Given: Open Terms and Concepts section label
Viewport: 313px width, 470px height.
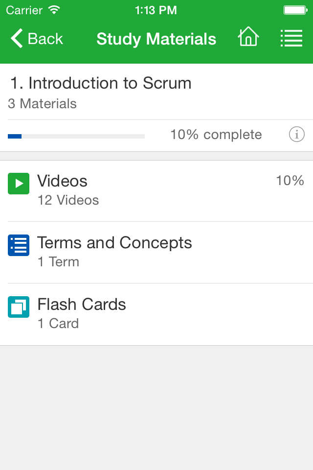Looking at the screenshot, I should 114,243.
